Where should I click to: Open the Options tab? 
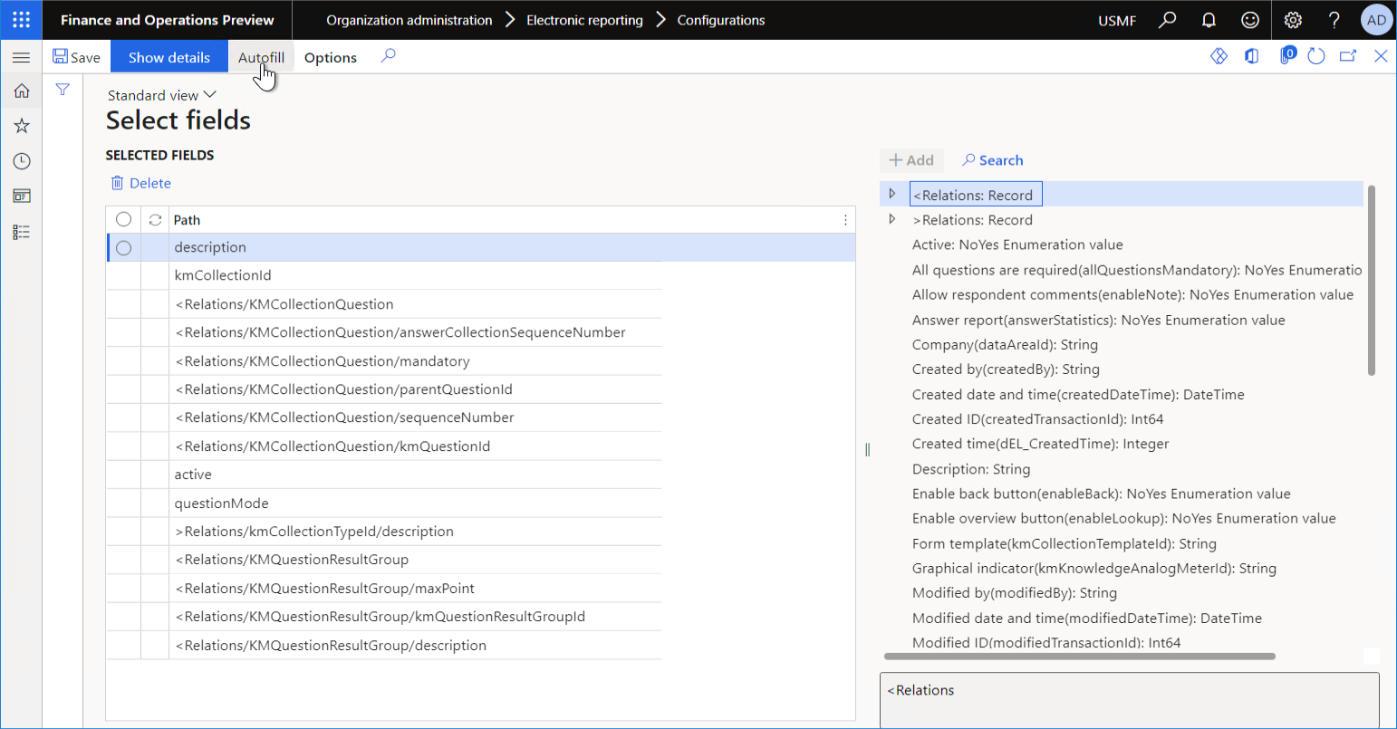[x=331, y=57]
